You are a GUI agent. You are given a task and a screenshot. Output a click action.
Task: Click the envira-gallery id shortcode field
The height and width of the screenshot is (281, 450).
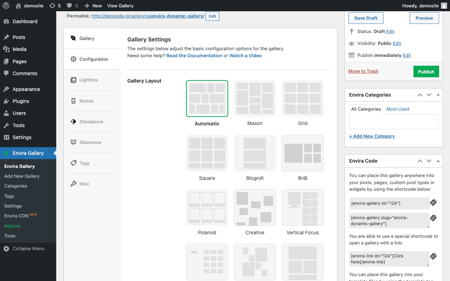coord(389,203)
